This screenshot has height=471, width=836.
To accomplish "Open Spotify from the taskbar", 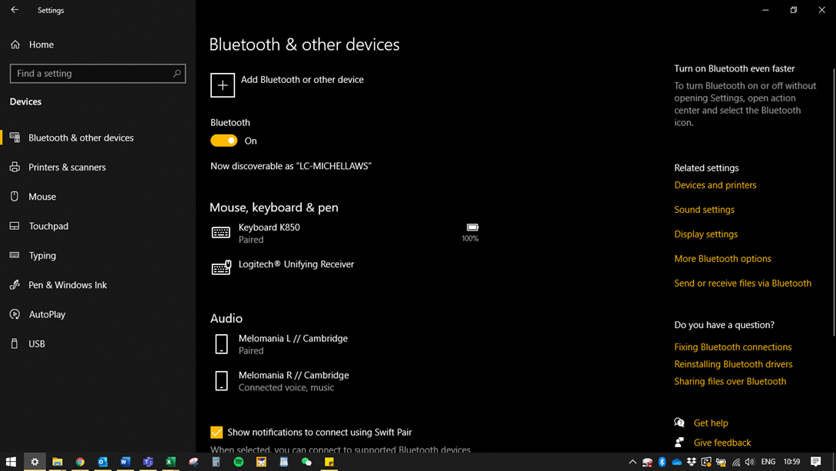I will pyautogui.click(x=239, y=462).
